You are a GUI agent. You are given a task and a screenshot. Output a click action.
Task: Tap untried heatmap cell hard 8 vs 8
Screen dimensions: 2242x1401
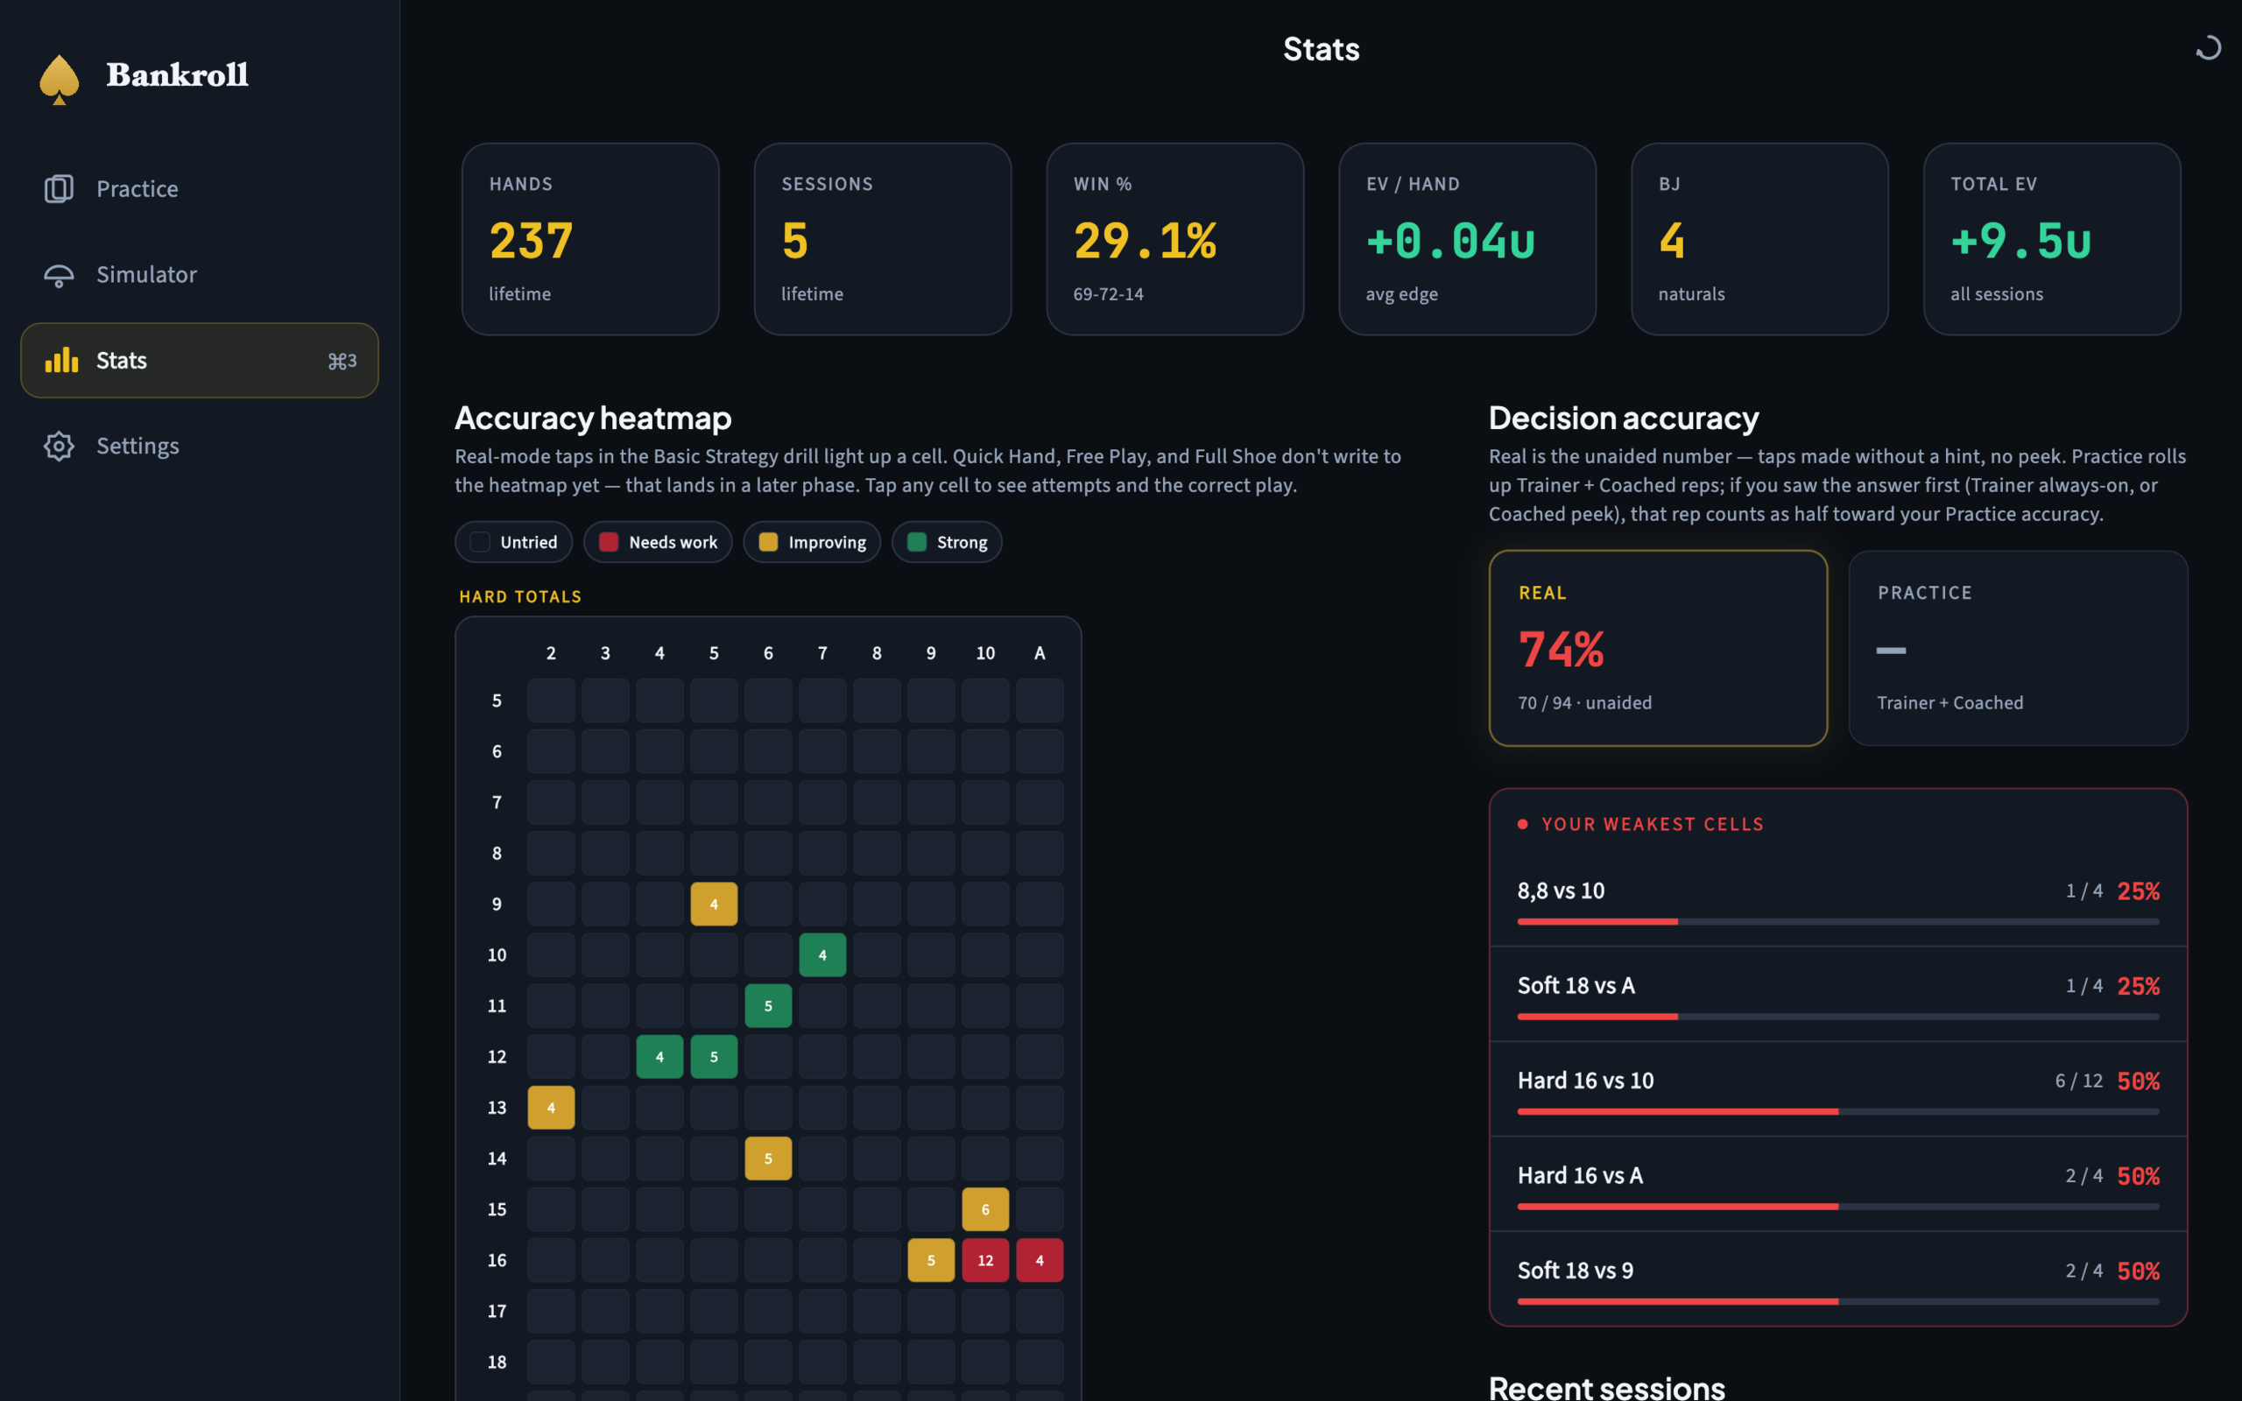point(877,854)
